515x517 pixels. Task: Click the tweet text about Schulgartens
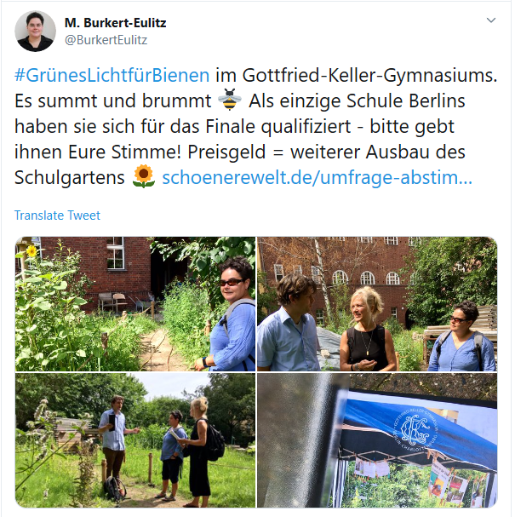pyautogui.click(x=70, y=178)
